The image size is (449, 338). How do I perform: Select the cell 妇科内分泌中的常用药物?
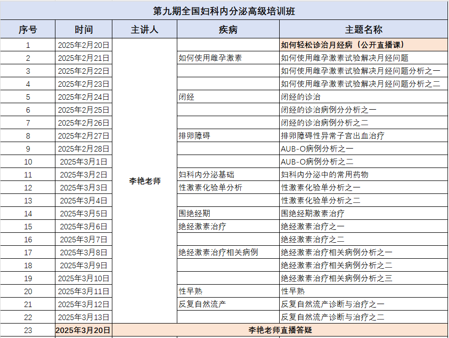364,174
